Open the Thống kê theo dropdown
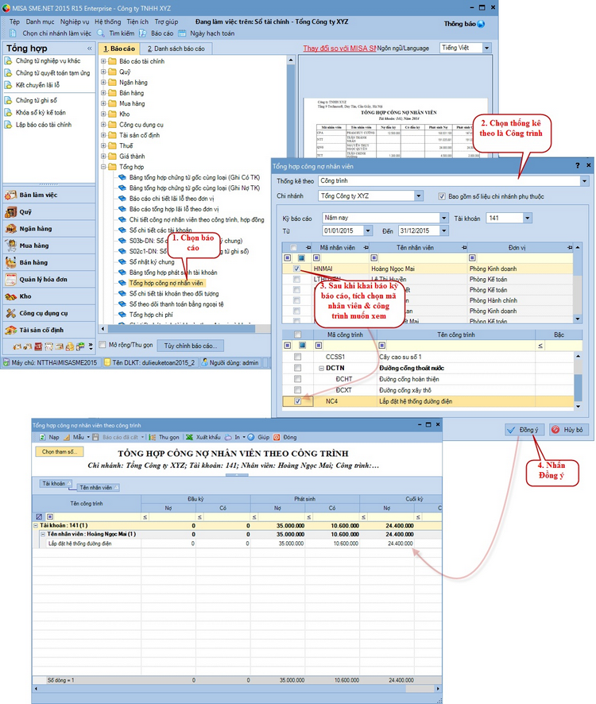Image resolution: width=596 pixels, height=704 pixels. pos(584,181)
